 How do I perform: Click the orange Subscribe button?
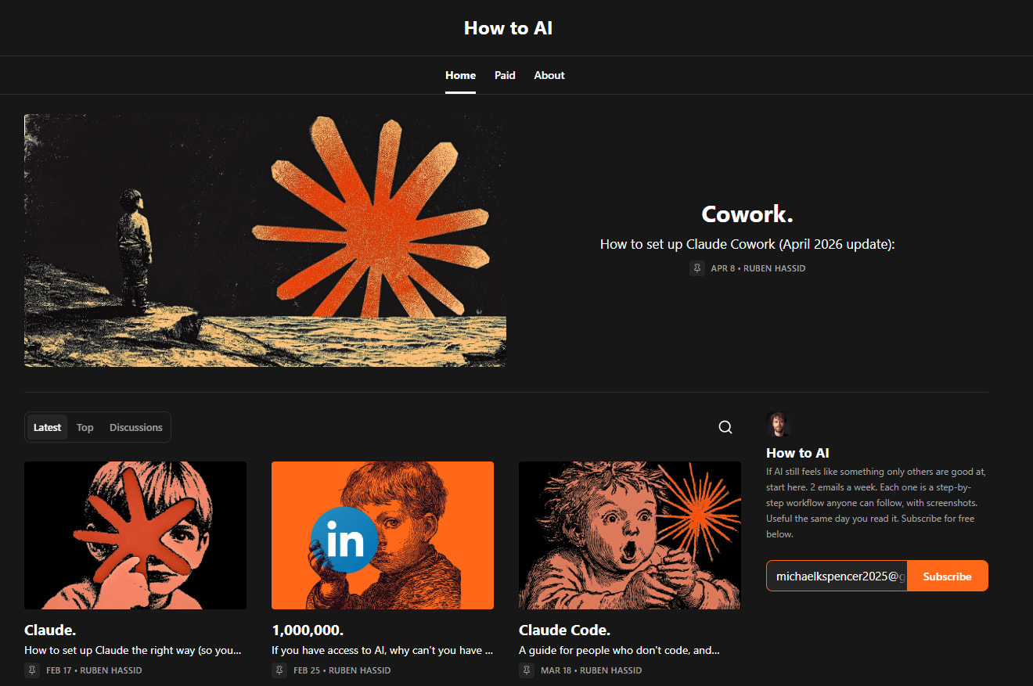(x=947, y=576)
